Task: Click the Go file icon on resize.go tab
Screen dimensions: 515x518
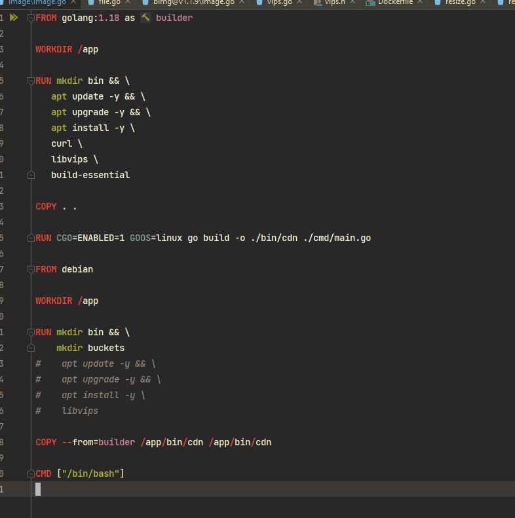Action: click(x=438, y=3)
